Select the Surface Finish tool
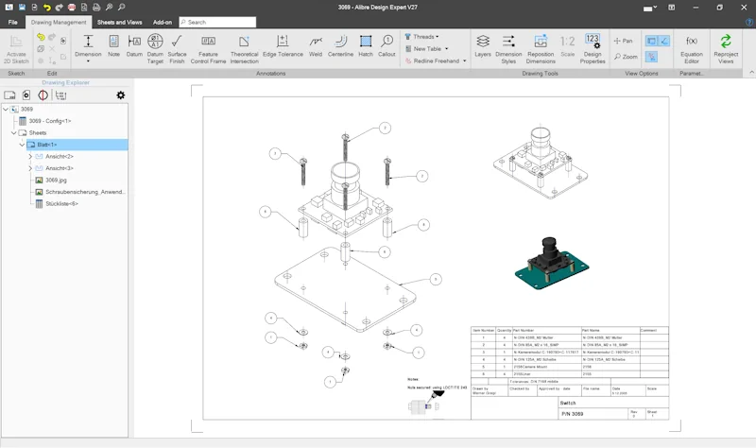This screenshot has height=448, width=756. [x=177, y=49]
